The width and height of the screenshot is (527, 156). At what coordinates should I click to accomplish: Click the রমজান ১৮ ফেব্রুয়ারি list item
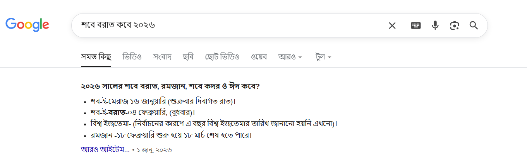[x=171, y=136]
